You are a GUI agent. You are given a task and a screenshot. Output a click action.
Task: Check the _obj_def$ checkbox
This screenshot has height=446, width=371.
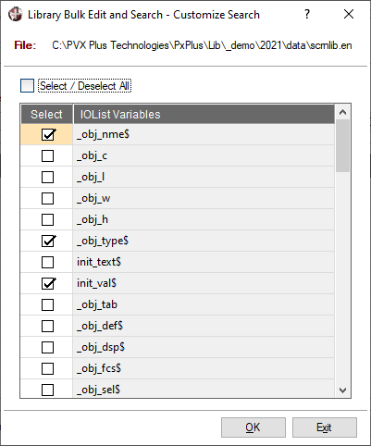pyautogui.click(x=48, y=326)
